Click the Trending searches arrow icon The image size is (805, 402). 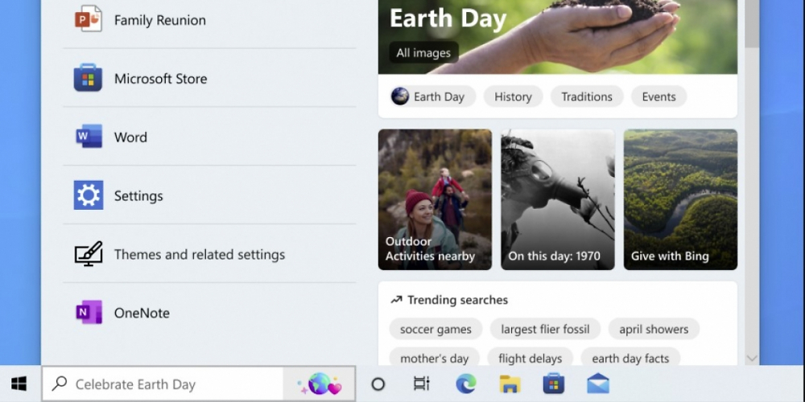(x=396, y=300)
